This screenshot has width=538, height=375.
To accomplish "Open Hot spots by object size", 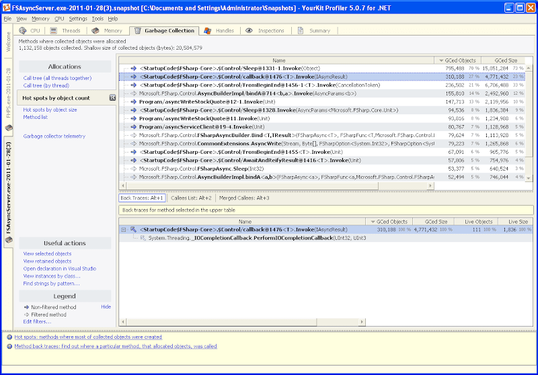I will point(50,110).
